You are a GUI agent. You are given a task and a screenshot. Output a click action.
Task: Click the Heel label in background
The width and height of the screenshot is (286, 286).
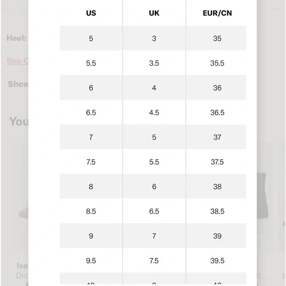point(16,38)
